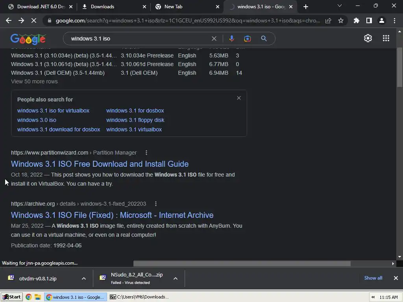
Task: Start voice search with the microphone
Action: coord(231,39)
